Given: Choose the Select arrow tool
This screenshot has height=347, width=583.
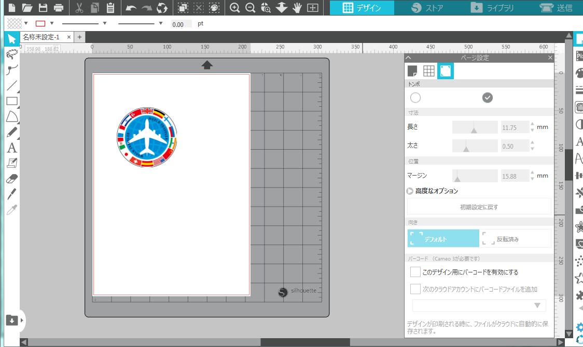Looking at the screenshot, I should point(12,39).
